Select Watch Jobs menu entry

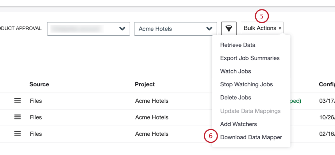pos(235,71)
